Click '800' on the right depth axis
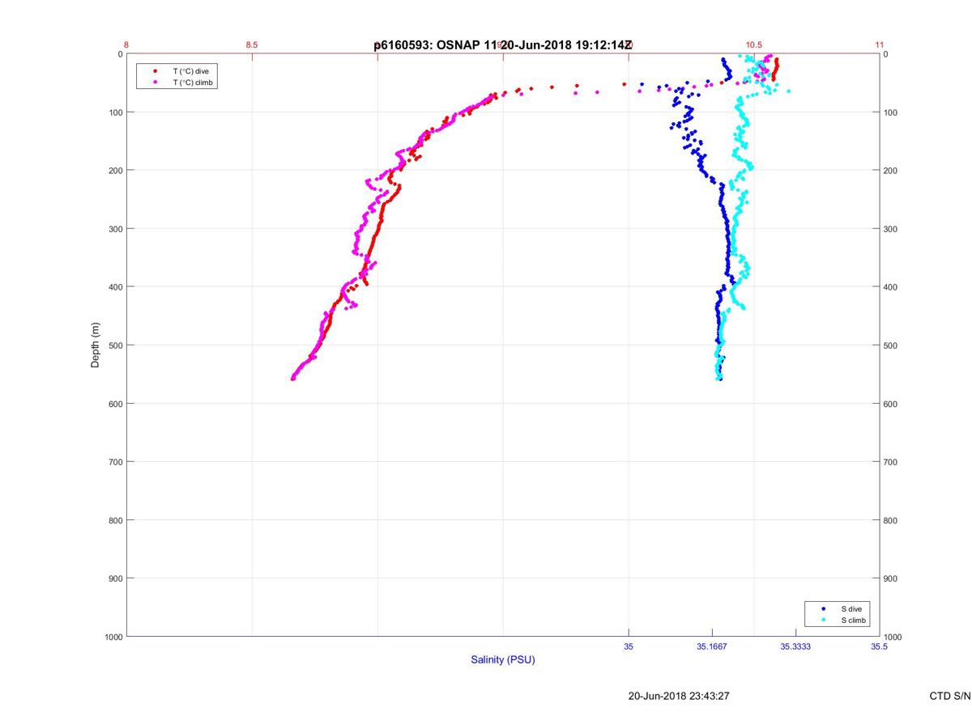Image resolution: width=972 pixels, height=716 pixels. click(891, 520)
